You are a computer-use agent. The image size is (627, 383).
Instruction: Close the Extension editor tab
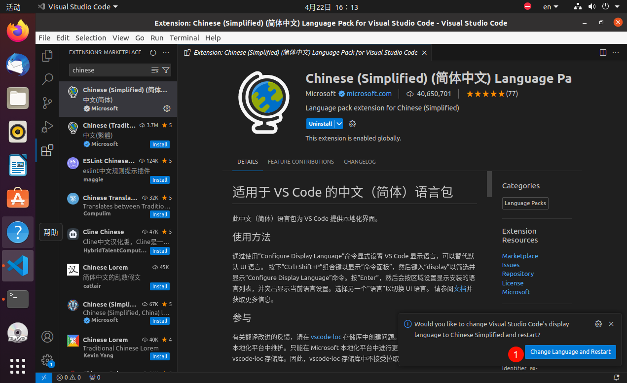click(x=424, y=53)
